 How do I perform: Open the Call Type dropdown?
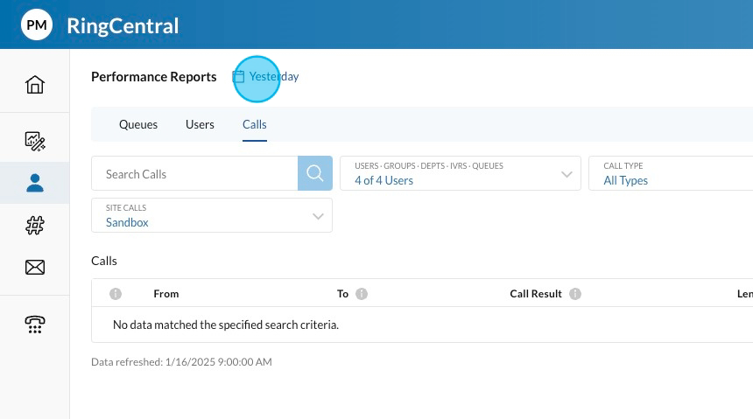tap(670, 173)
